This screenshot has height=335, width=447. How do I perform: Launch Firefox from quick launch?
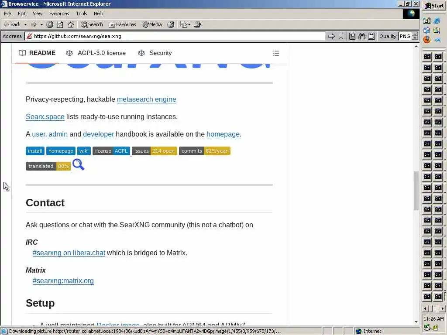427,40
